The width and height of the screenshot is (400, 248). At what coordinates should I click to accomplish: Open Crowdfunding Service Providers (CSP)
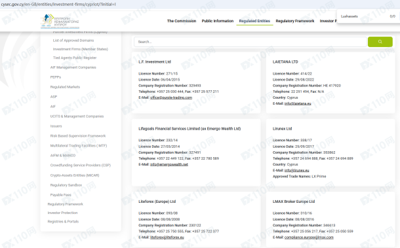[81, 166]
